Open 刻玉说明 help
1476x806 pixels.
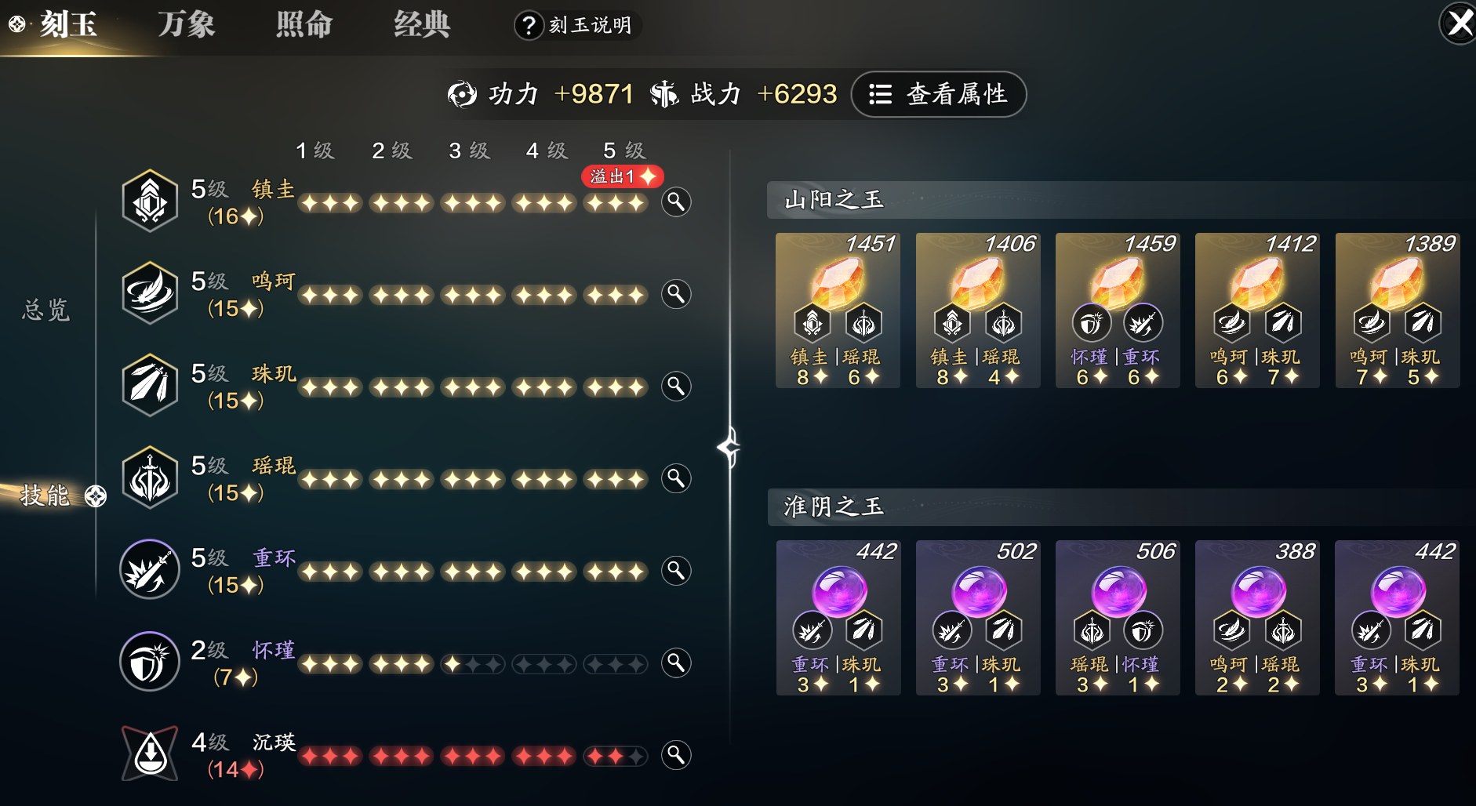[577, 26]
